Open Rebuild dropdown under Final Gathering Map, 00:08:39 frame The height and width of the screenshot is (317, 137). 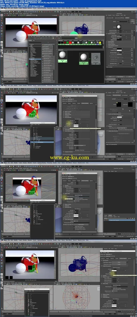tap(76, 221)
